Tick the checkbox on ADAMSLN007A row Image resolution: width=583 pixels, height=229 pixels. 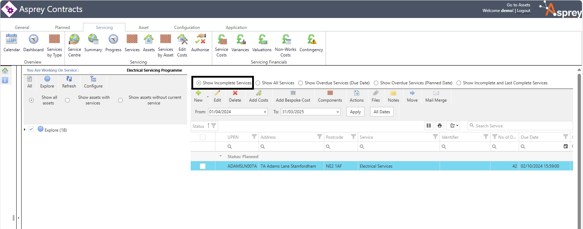(x=203, y=166)
